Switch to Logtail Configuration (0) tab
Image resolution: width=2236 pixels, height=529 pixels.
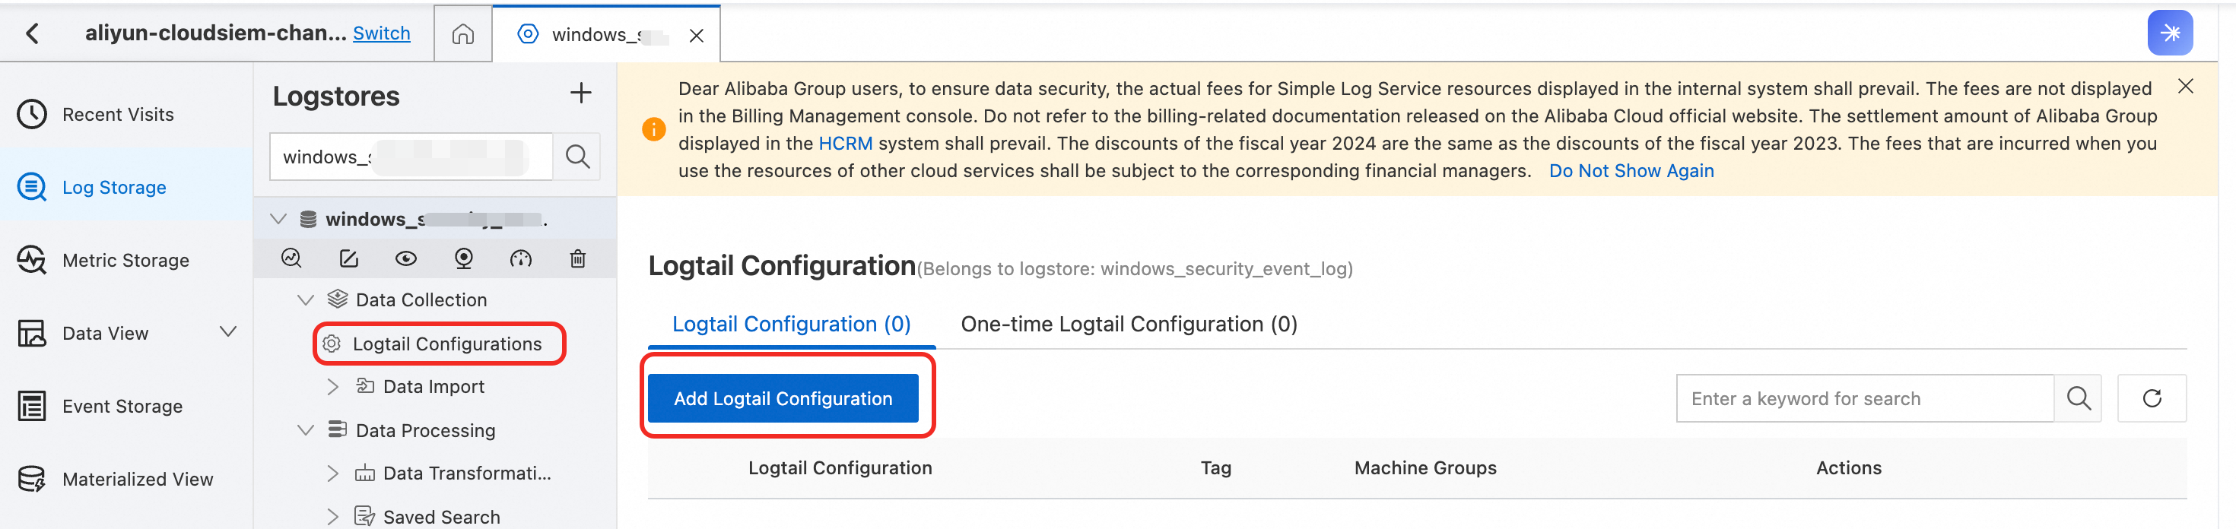click(x=792, y=325)
